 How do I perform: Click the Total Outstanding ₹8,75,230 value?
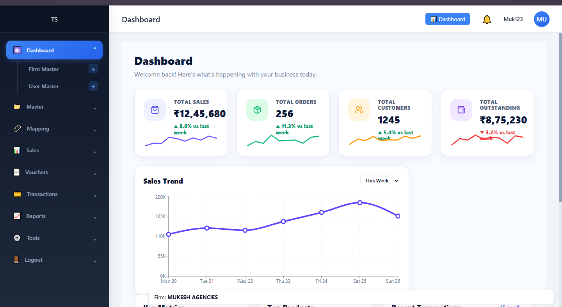coord(503,120)
